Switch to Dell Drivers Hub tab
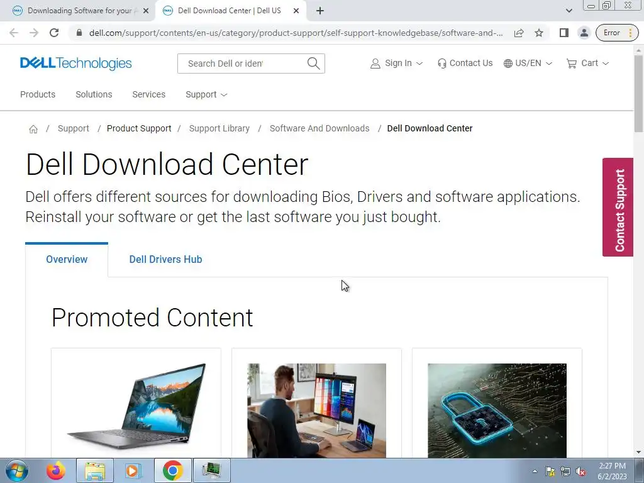The image size is (644, 483). click(x=165, y=260)
